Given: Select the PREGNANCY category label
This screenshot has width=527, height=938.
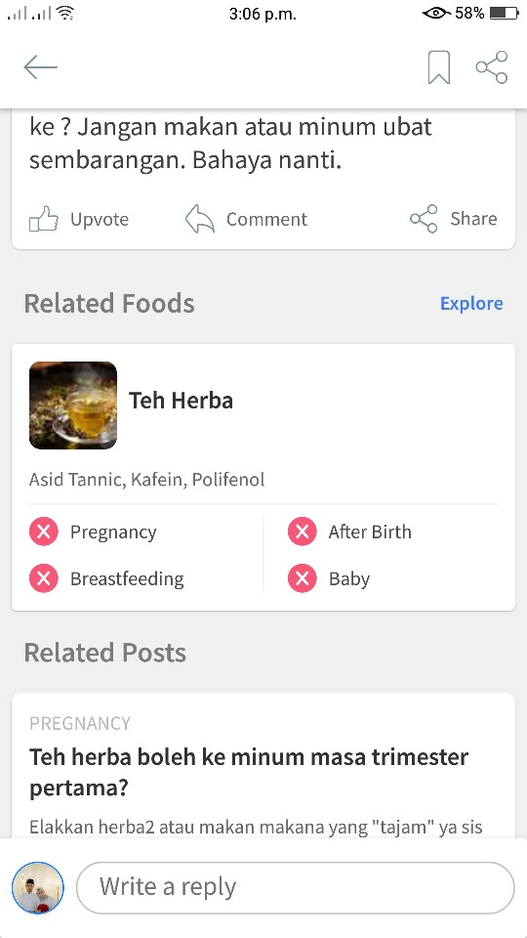Looking at the screenshot, I should [80, 723].
